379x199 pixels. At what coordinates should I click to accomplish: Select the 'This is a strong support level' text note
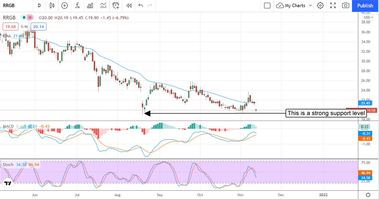pos(326,113)
